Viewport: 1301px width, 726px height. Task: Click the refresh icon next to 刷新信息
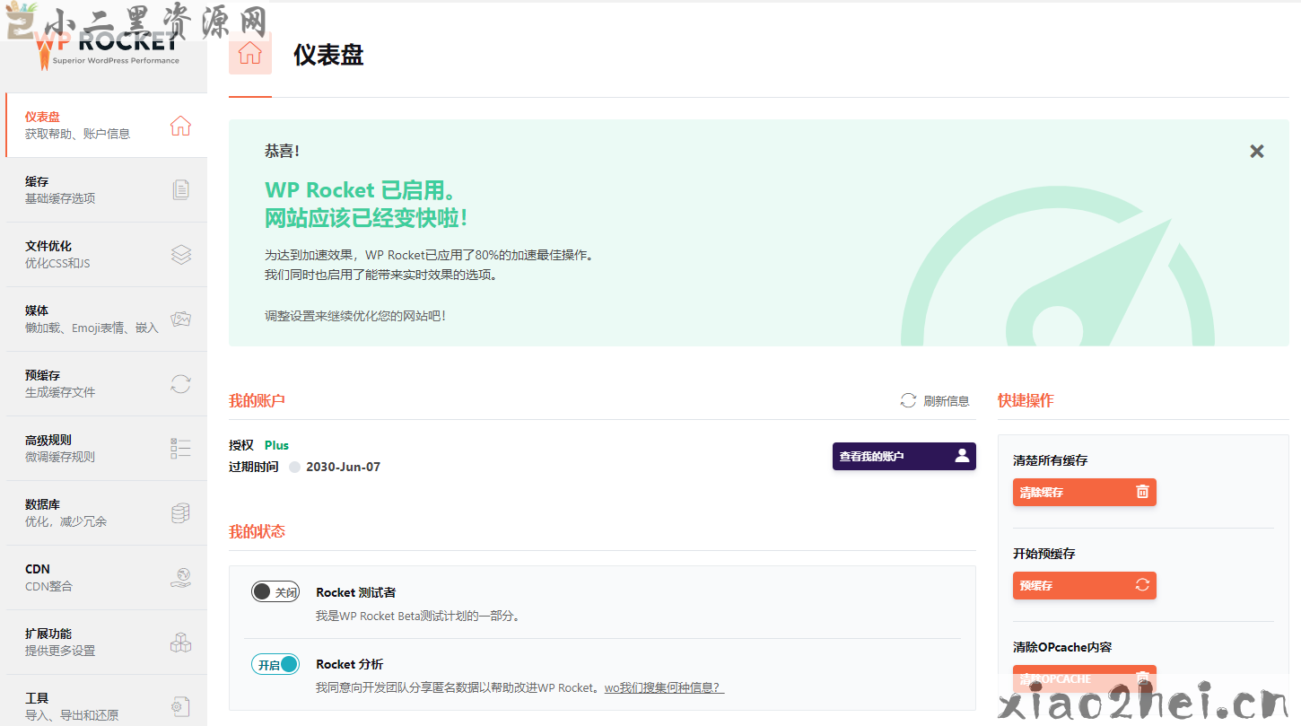point(908,401)
